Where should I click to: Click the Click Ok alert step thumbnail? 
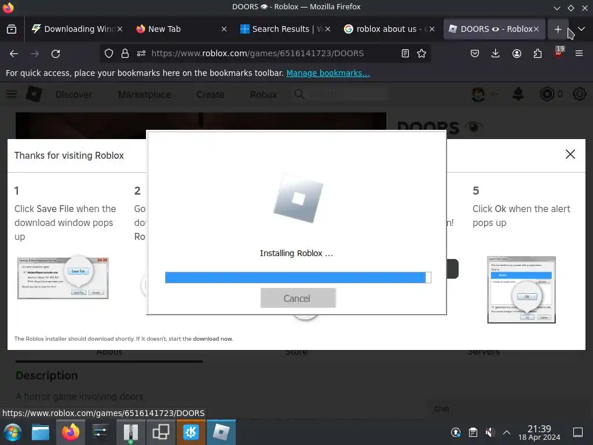pos(521,290)
